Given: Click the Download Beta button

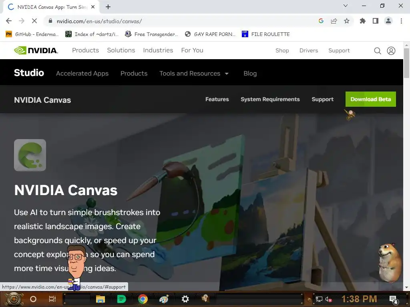Looking at the screenshot, I should click(371, 99).
